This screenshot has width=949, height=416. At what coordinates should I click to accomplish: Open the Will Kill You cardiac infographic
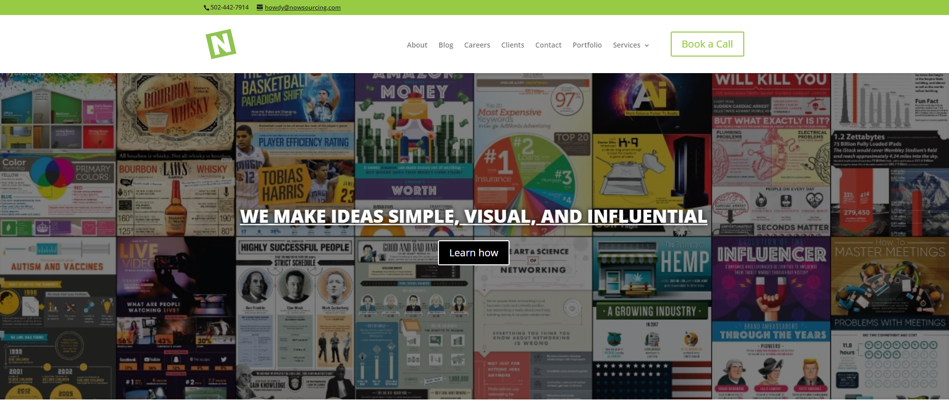pyautogui.click(x=771, y=155)
